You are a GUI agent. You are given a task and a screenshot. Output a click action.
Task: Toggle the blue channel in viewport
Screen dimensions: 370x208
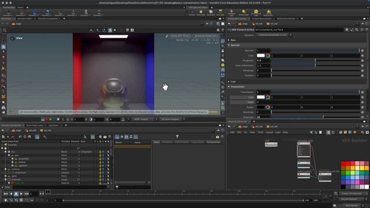coord(54,120)
